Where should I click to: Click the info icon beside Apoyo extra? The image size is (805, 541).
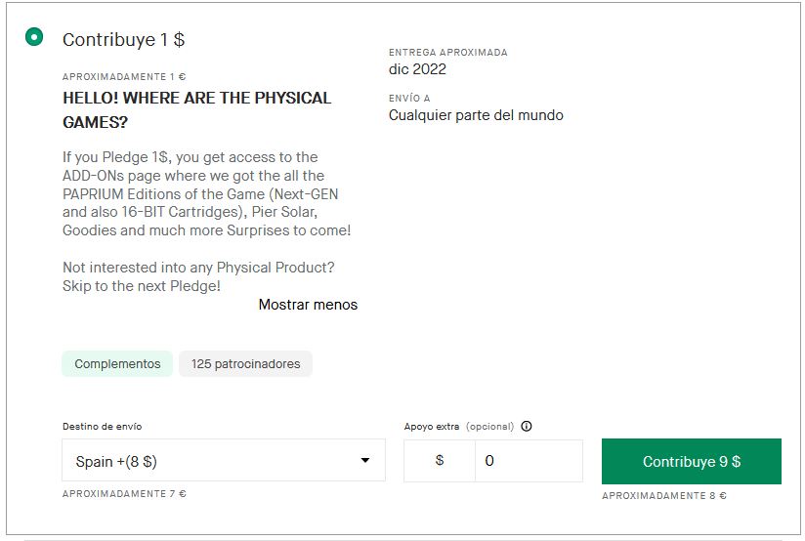527,427
